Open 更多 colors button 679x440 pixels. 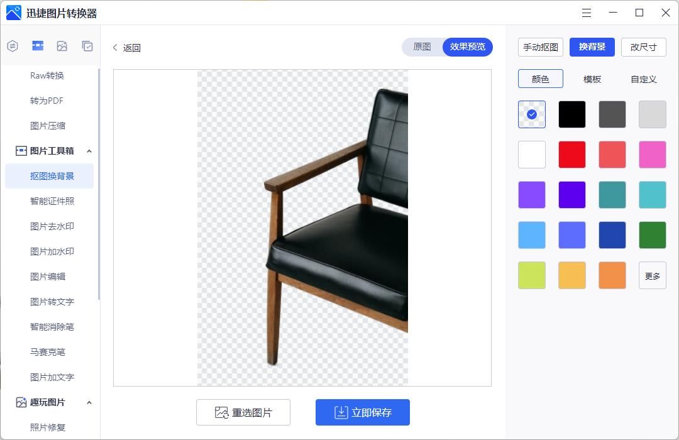(653, 275)
